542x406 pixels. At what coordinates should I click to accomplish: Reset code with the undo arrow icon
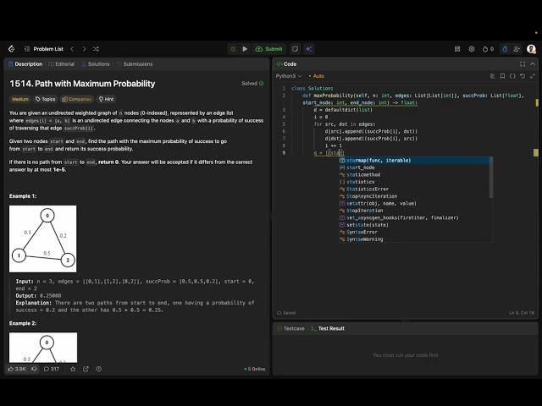pos(523,76)
